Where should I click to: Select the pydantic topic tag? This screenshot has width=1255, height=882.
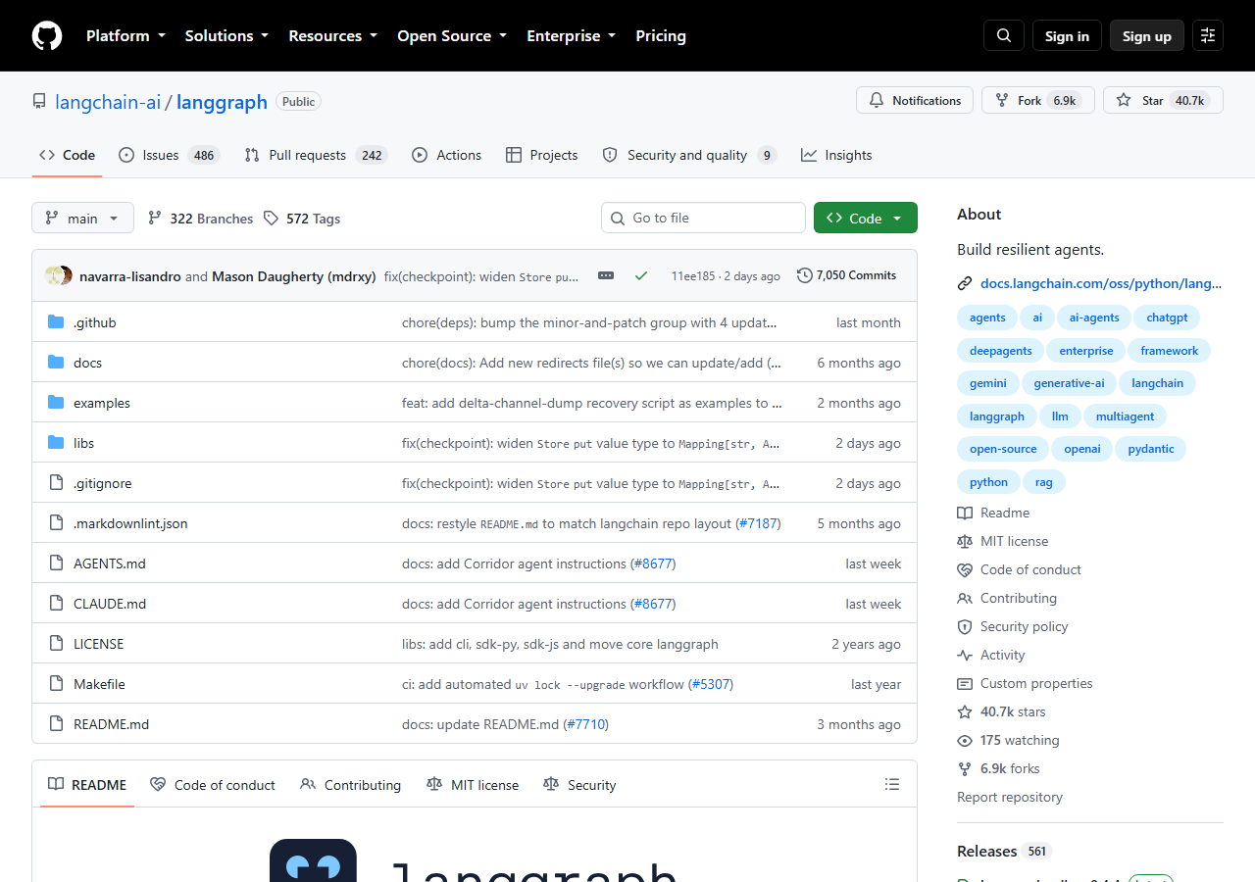(x=1151, y=449)
